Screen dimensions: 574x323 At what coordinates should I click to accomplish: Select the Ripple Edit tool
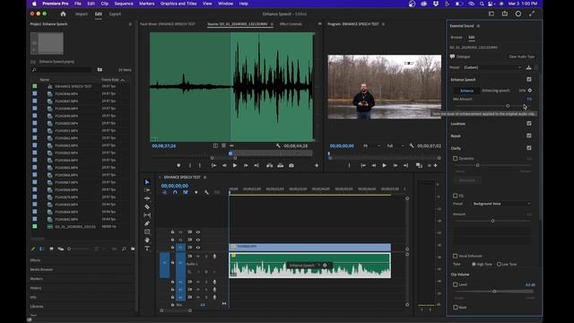[147, 198]
